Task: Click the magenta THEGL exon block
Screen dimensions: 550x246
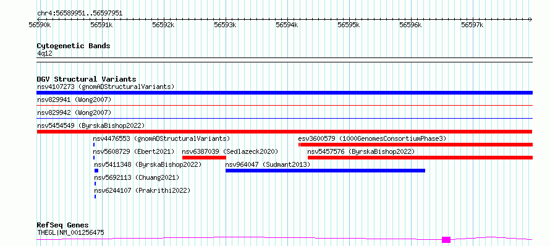Action: coord(446,240)
